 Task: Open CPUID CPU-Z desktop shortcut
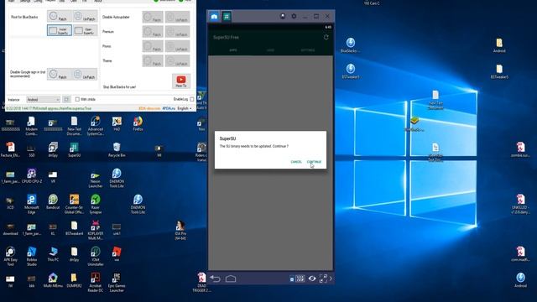coord(32,175)
